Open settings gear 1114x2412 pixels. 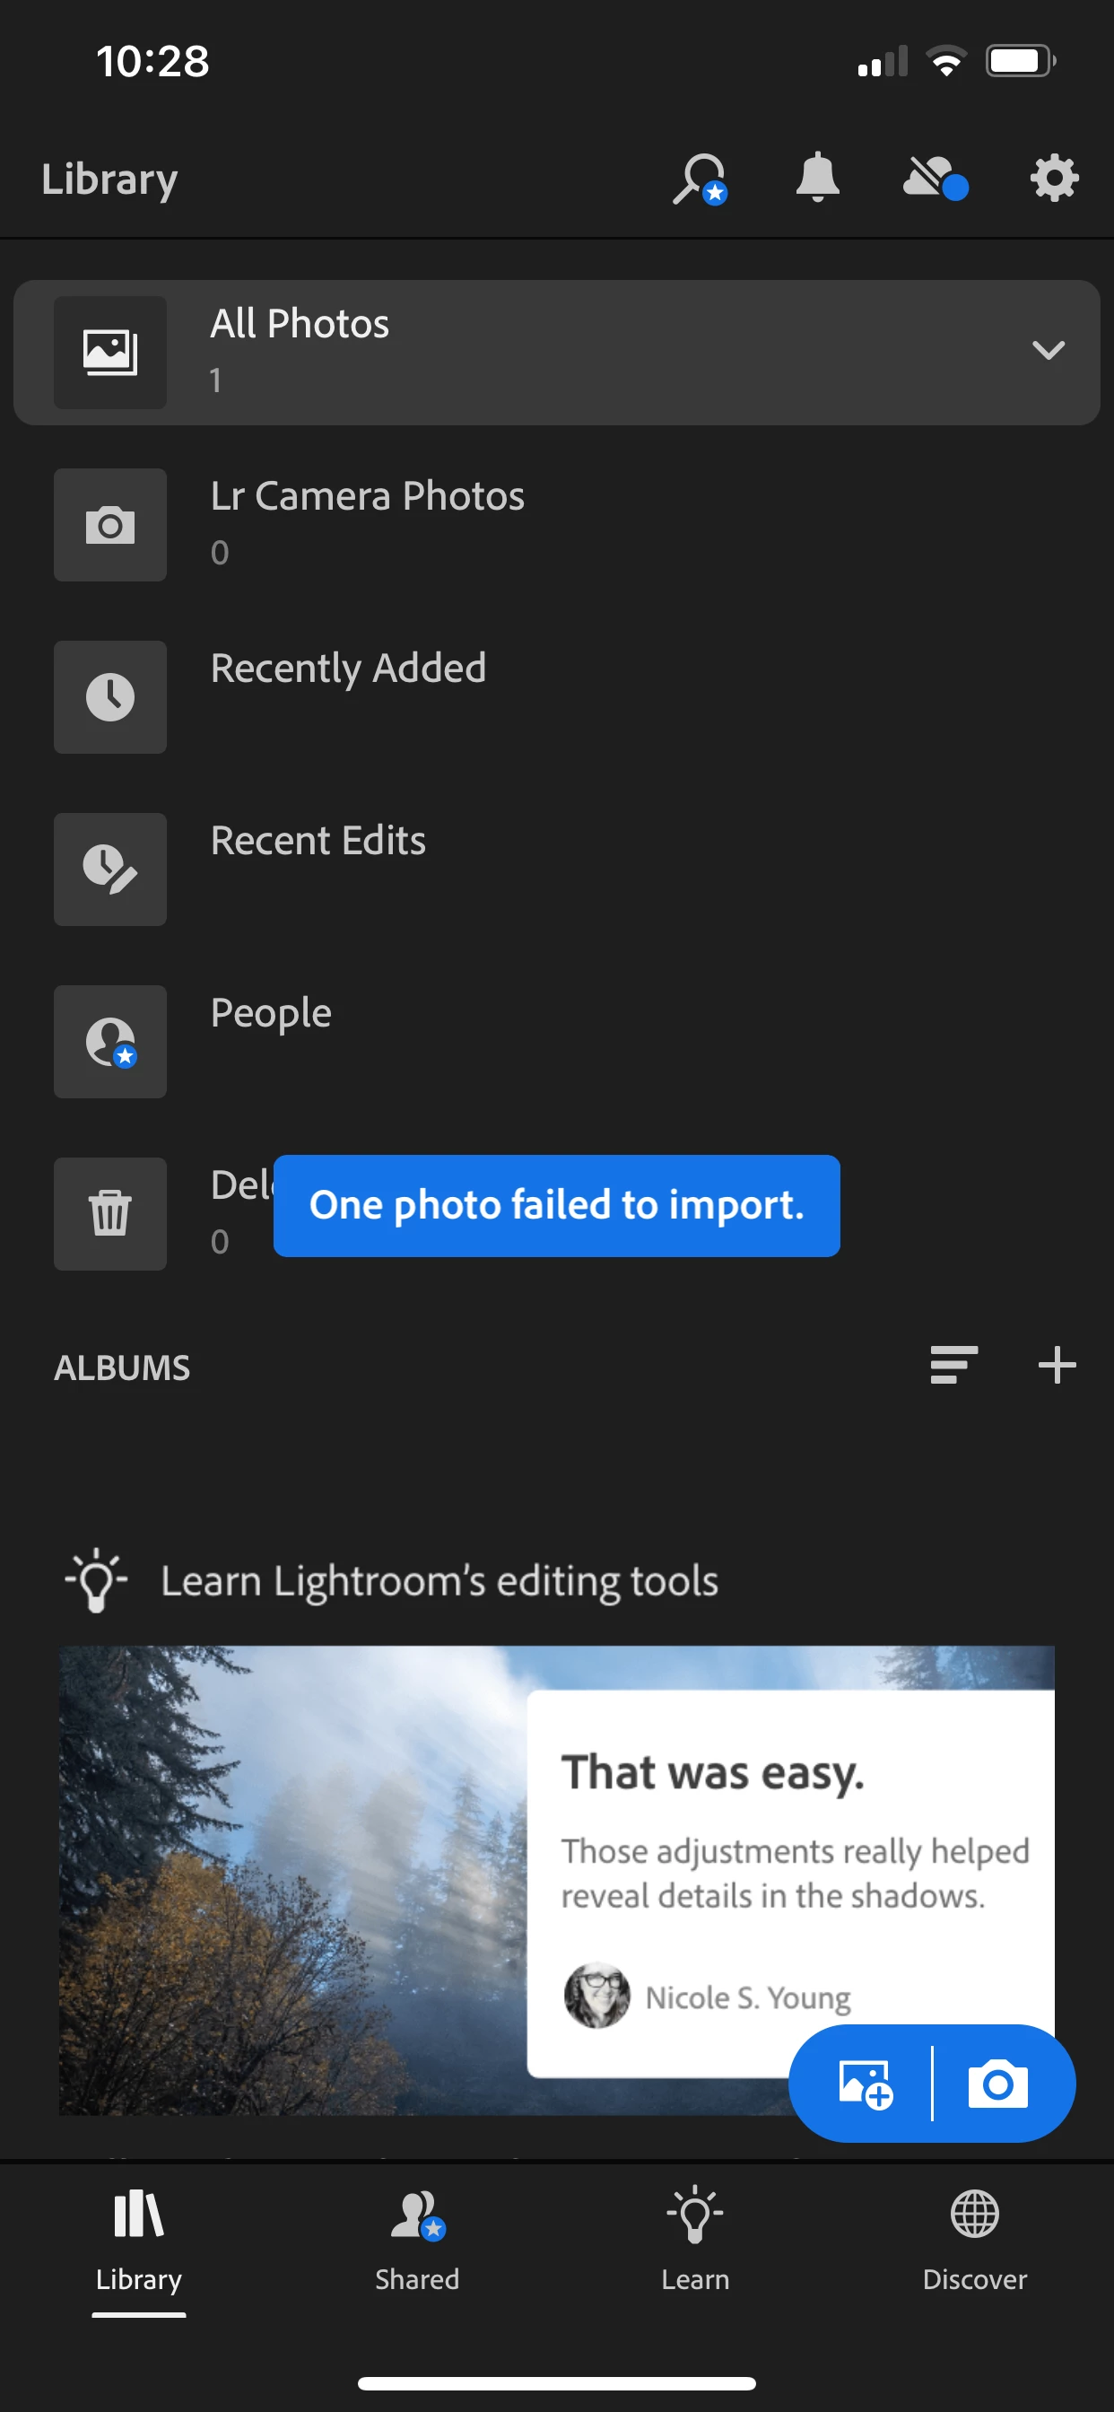pos(1054,178)
